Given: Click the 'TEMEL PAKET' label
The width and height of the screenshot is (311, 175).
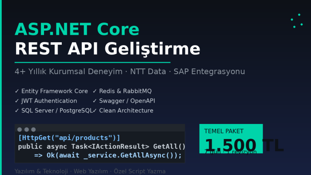Looking at the screenshot, I should click(x=224, y=131).
